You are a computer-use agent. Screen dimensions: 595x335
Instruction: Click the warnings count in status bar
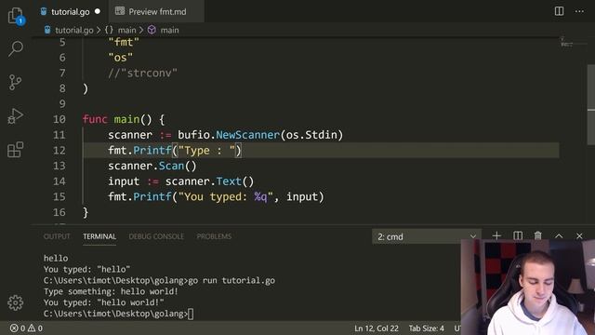point(35,328)
